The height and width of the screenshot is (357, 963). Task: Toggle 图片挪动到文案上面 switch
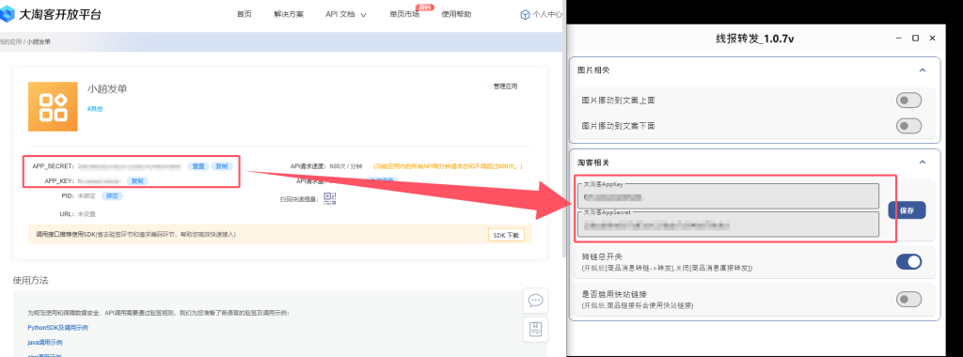pyautogui.click(x=908, y=100)
